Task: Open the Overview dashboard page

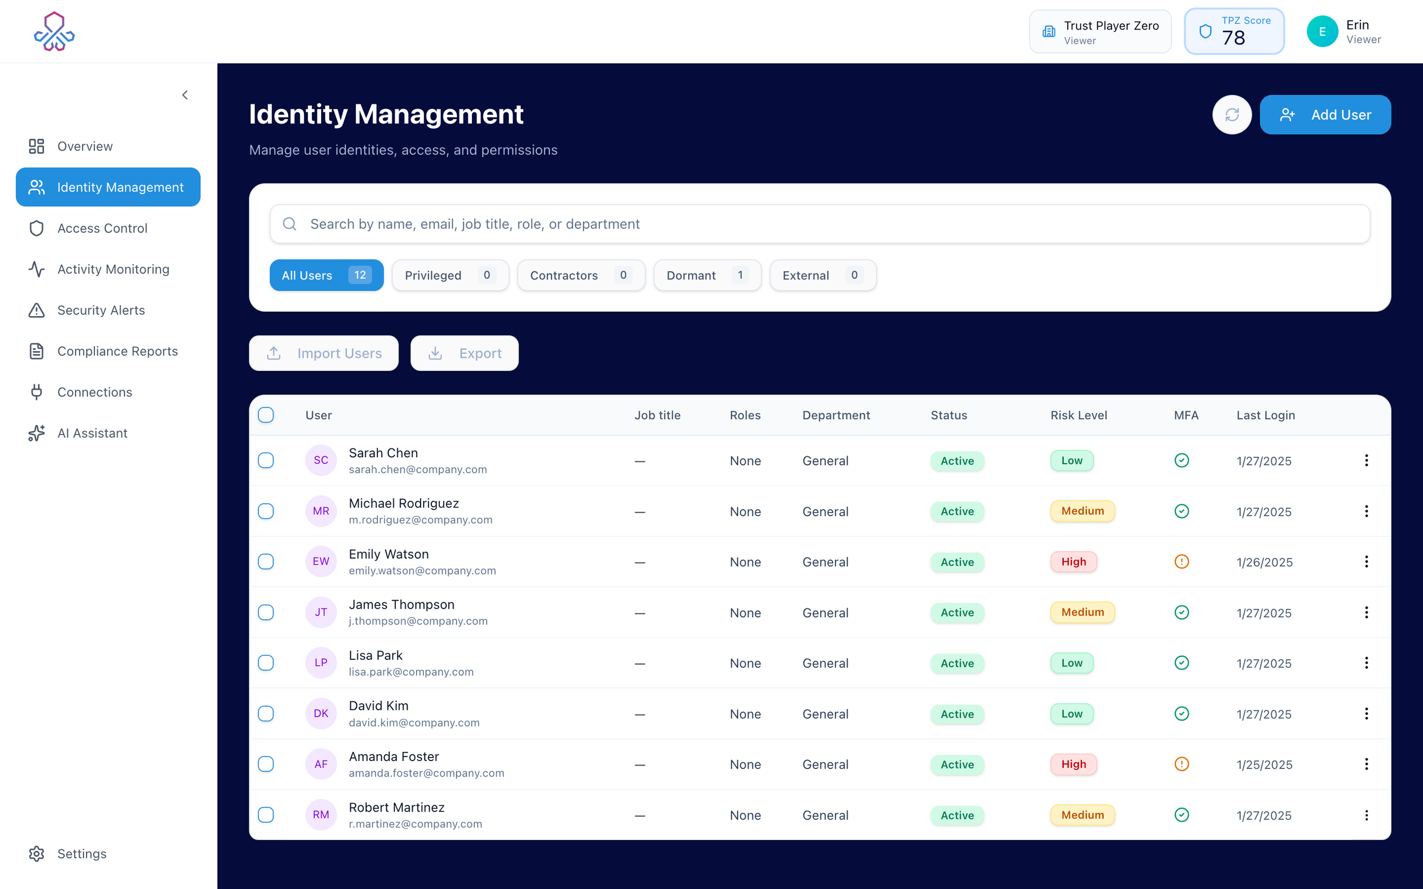Action: (x=108, y=146)
